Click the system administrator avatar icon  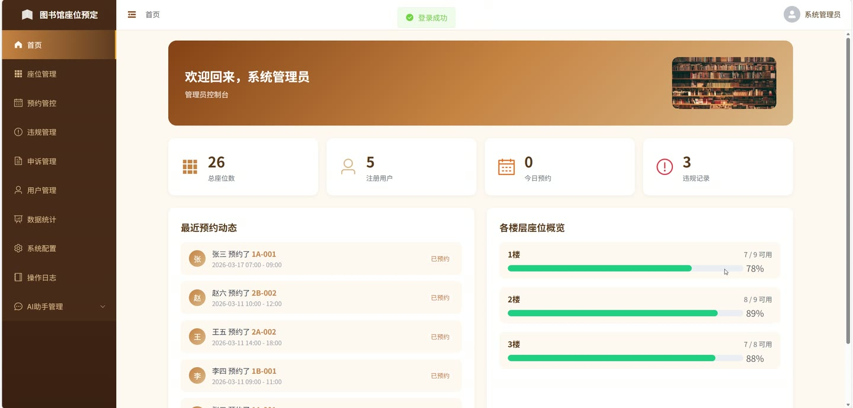792,14
